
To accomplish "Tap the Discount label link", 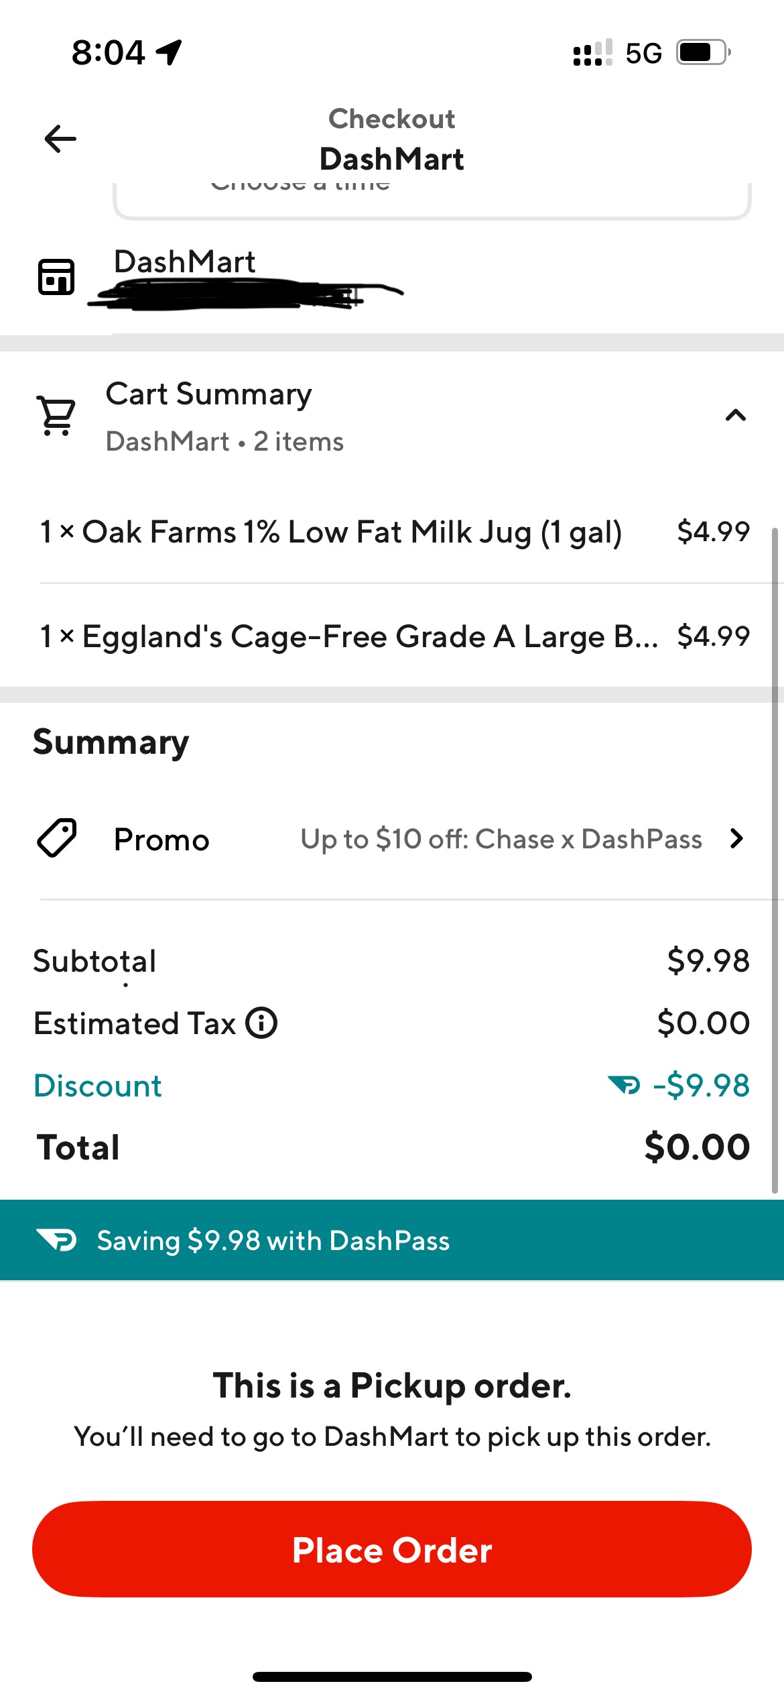I will (x=98, y=1086).
